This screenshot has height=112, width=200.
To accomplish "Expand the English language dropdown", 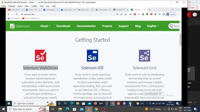I will coord(152,26).
